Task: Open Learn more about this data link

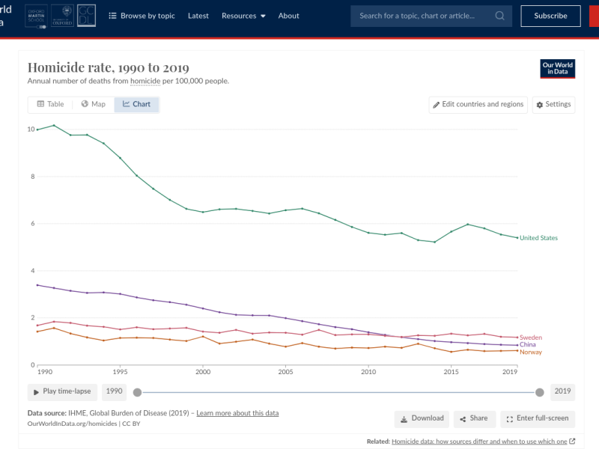Action: (237, 413)
